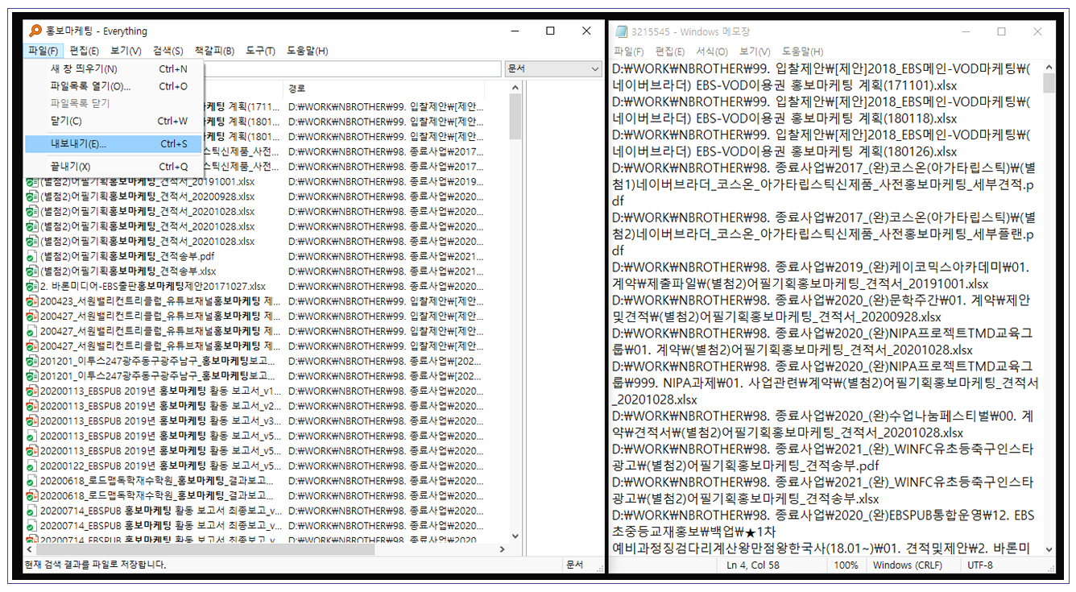Select 20200113_EBSPUB 활동 보고서_v1 file name
This screenshot has width=1076, height=592.
click(x=160, y=391)
